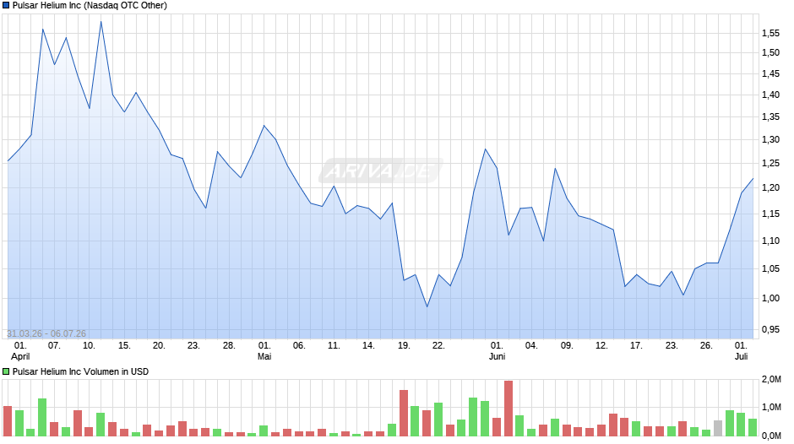Click the '10.' April date label
Screen dimensions: 794x444
tap(90, 346)
